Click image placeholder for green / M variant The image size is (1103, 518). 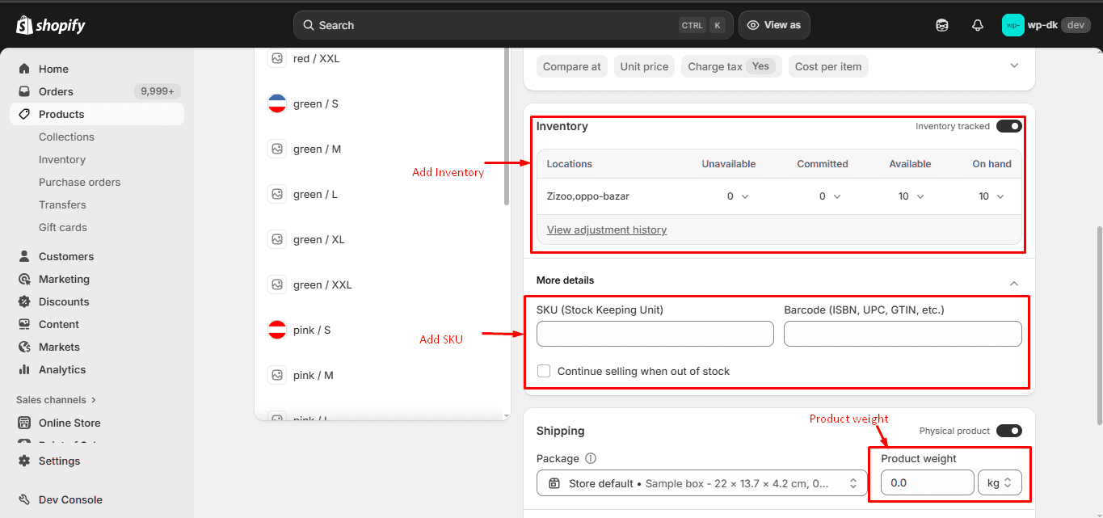tap(277, 149)
